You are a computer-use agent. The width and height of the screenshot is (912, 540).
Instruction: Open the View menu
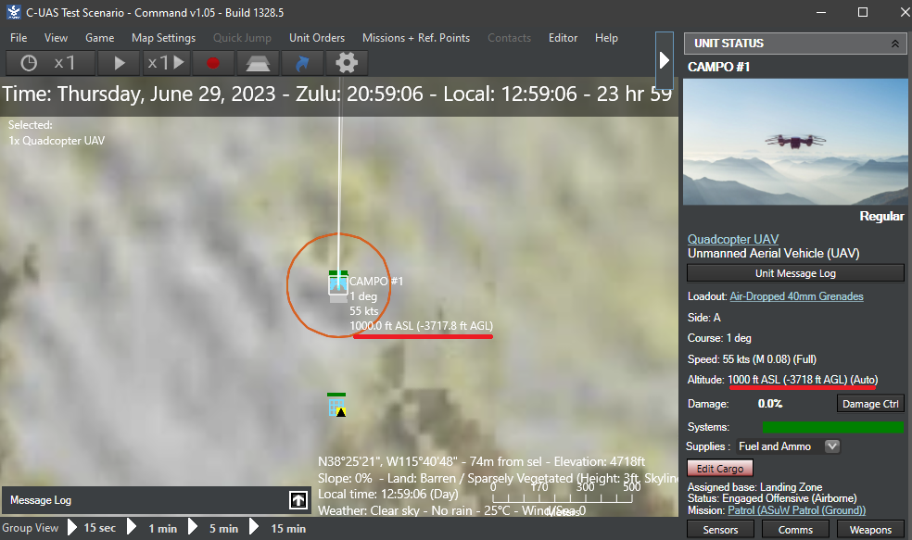(x=56, y=38)
